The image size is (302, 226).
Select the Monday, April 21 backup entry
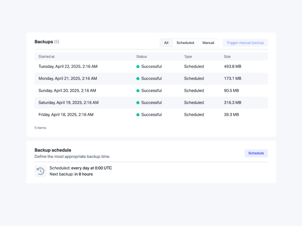pyautogui.click(x=67, y=79)
